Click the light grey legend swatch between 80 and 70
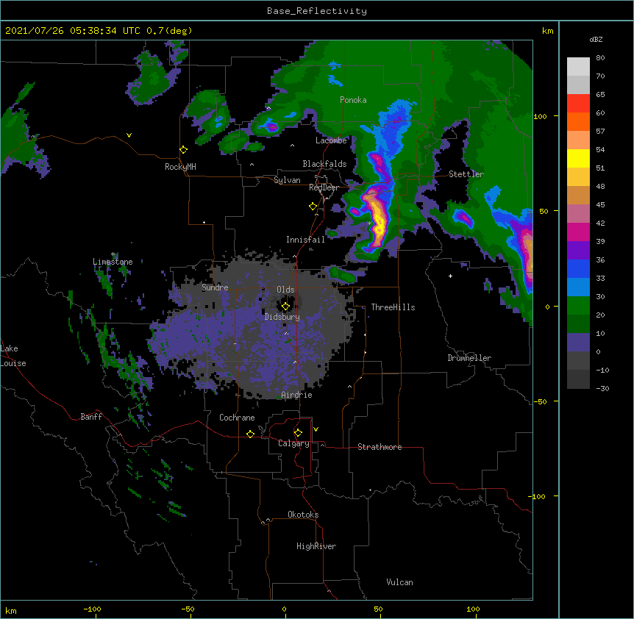Screen dimensions: 634x619 coord(578,67)
